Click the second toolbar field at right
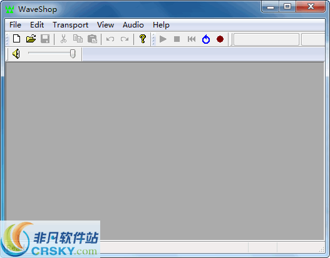The width and height of the screenshot is (330, 258). tap(313, 39)
